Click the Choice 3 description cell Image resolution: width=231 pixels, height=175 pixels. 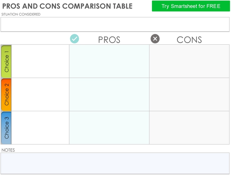40,128
